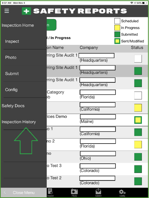The height and width of the screenshot is (198, 149).
Task: Open the Photo camera icon in bottom bar
Action: (74, 192)
